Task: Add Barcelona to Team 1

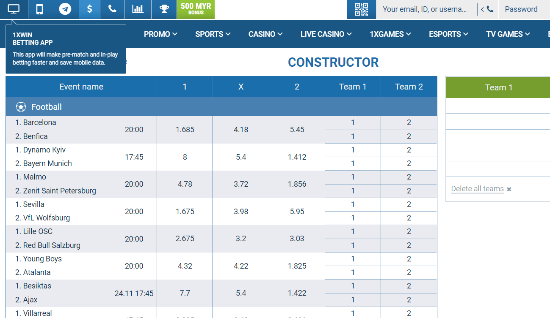Action: (353, 123)
